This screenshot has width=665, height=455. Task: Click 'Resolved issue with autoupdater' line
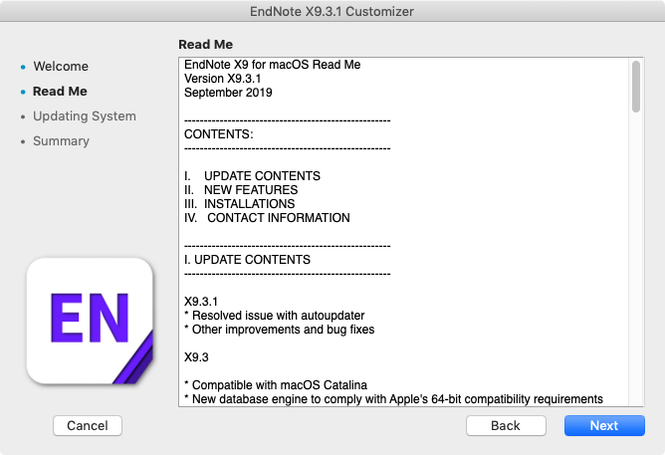[x=275, y=316]
